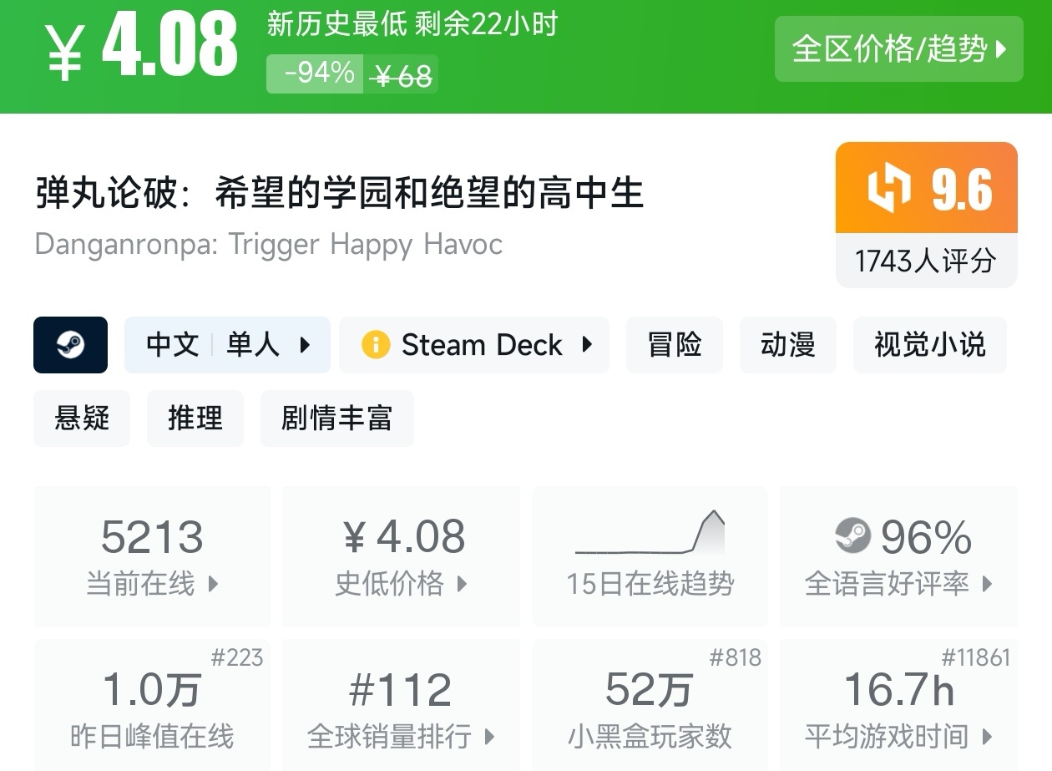1052x771 pixels.
Task: Select the 视觉小说 visual novel tag
Action: coord(929,345)
